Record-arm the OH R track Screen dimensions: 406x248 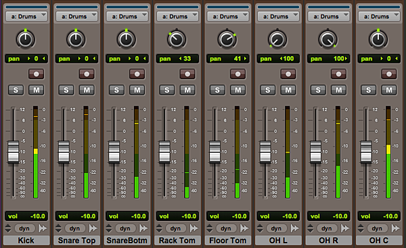click(x=338, y=74)
